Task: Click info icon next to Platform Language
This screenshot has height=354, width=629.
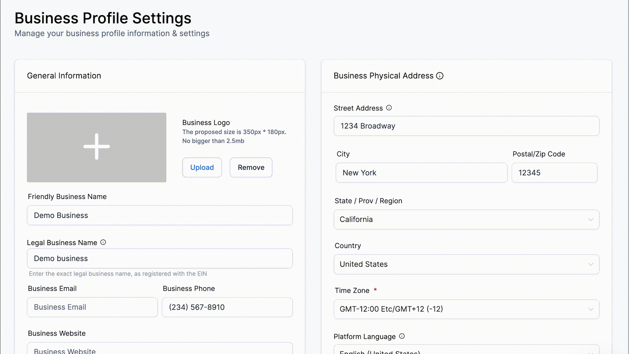Action: click(x=402, y=336)
